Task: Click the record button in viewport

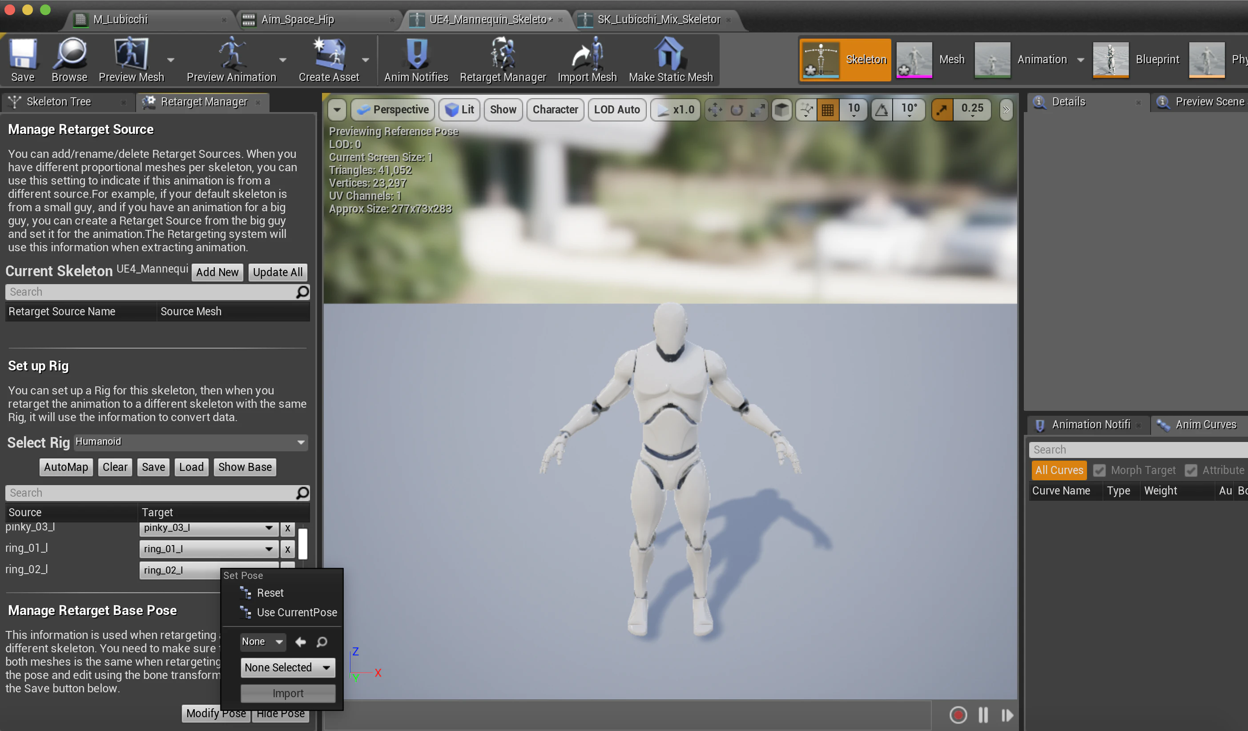Action: [958, 715]
